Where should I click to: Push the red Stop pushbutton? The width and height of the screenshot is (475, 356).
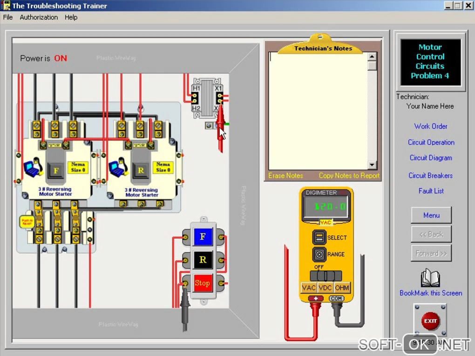pyautogui.click(x=203, y=283)
